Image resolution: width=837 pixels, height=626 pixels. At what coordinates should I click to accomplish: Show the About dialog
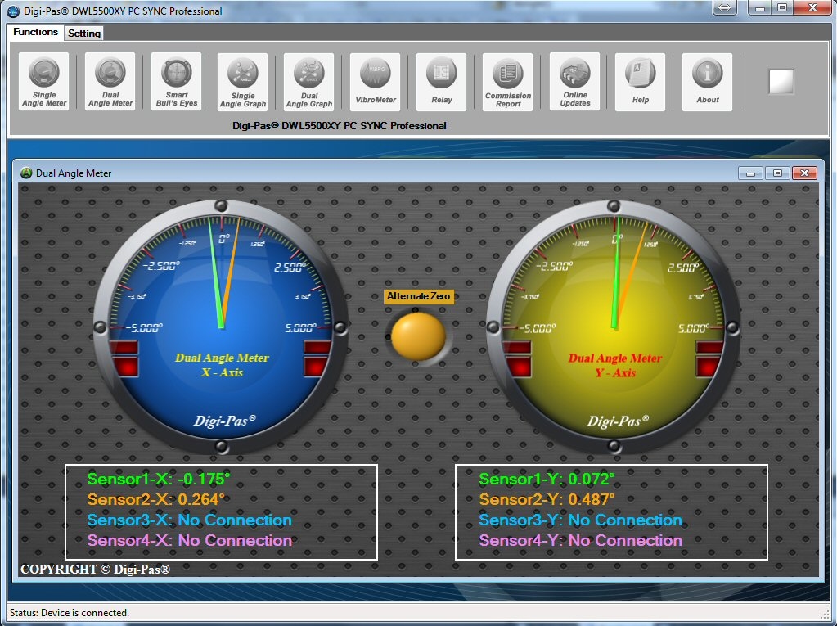pos(707,82)
